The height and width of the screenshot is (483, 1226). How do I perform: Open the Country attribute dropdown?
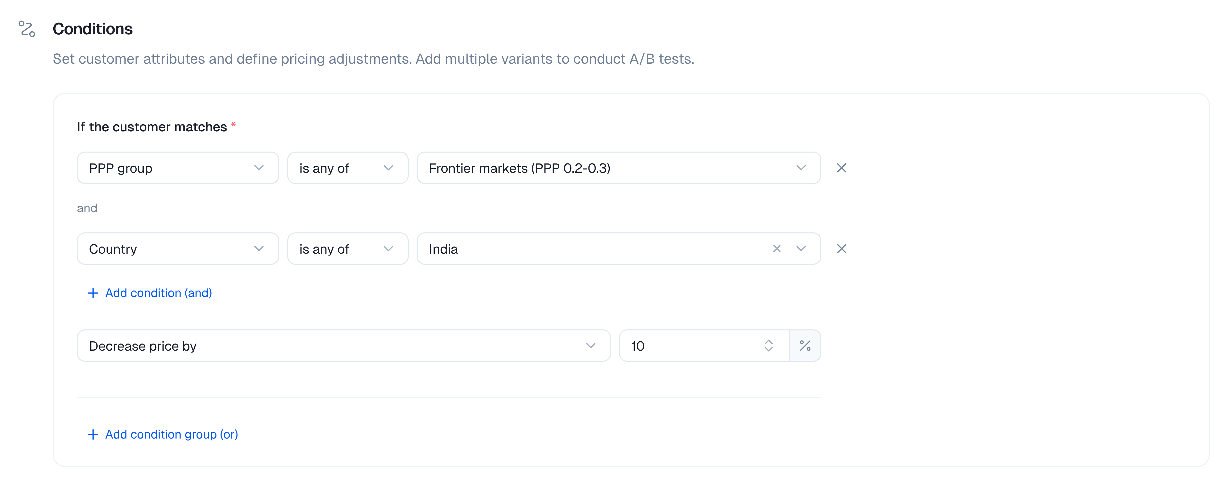[178, 249]
